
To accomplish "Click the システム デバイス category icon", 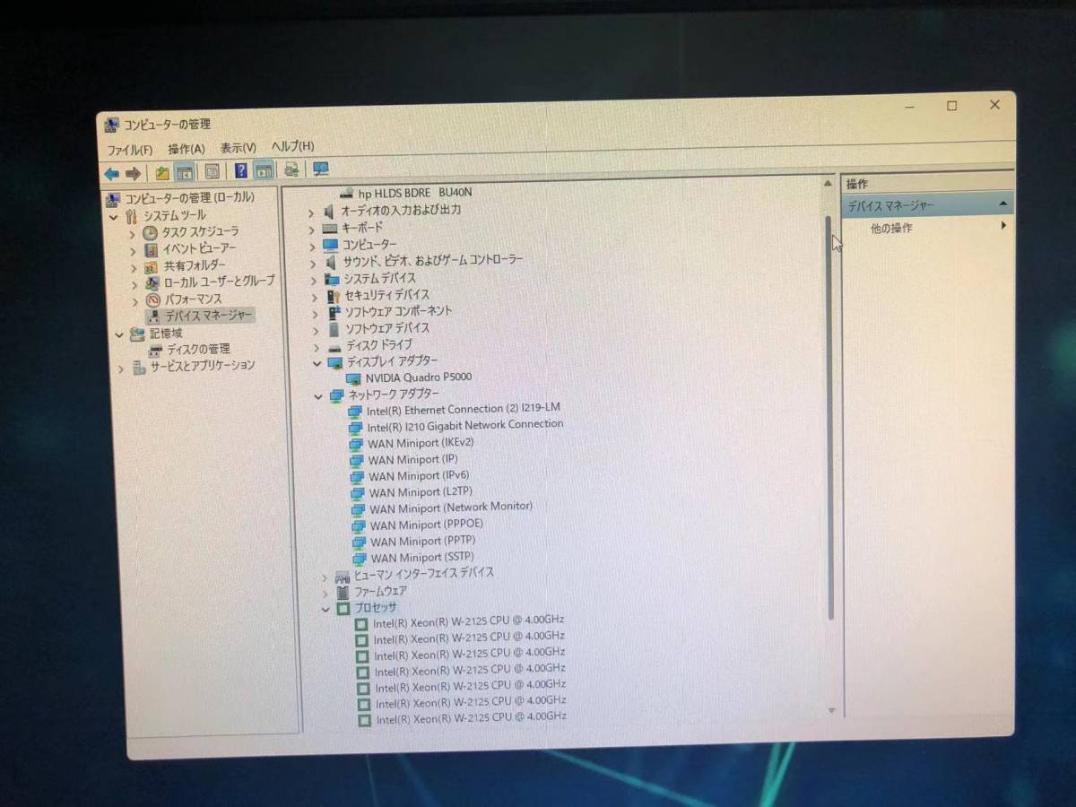I will pos(333,279).
